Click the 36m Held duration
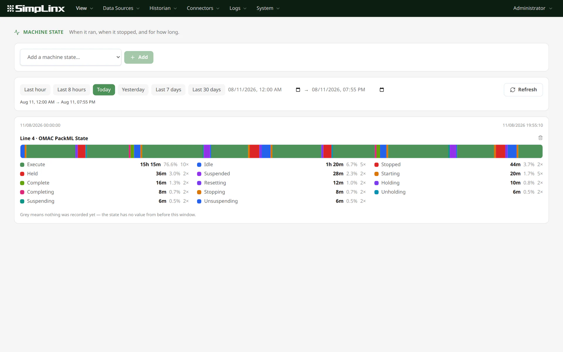Image resolution: width=563 pixels, height=352 pixels. point(161,174)
